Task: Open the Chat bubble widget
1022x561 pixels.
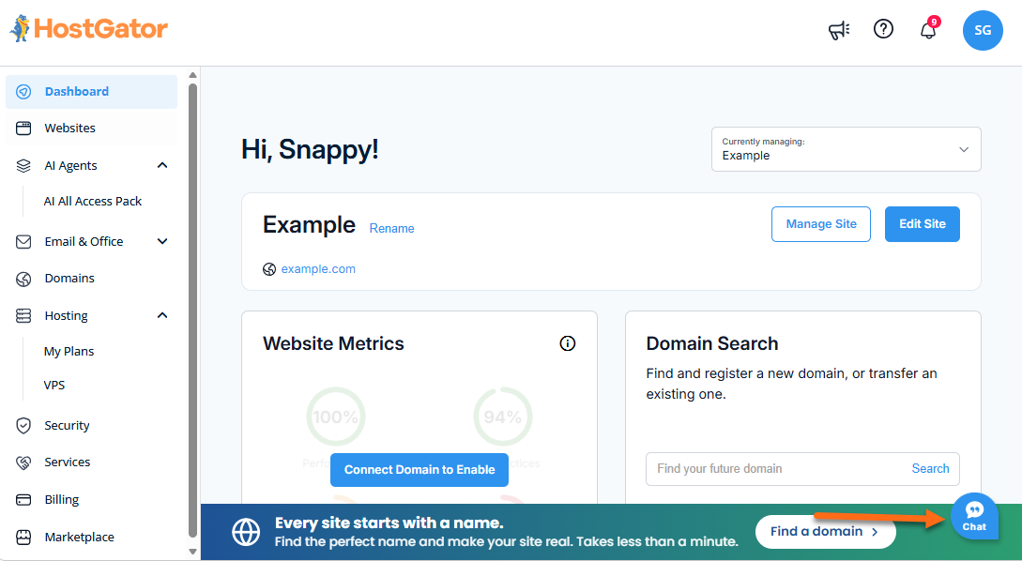Action: (x=974, y=515)
